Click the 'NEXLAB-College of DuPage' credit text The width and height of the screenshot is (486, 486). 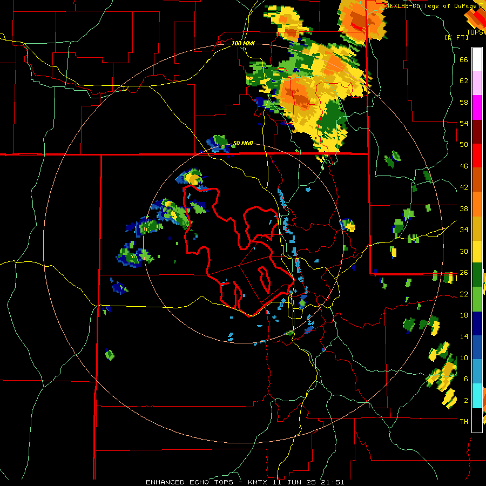tap(431, 6)
